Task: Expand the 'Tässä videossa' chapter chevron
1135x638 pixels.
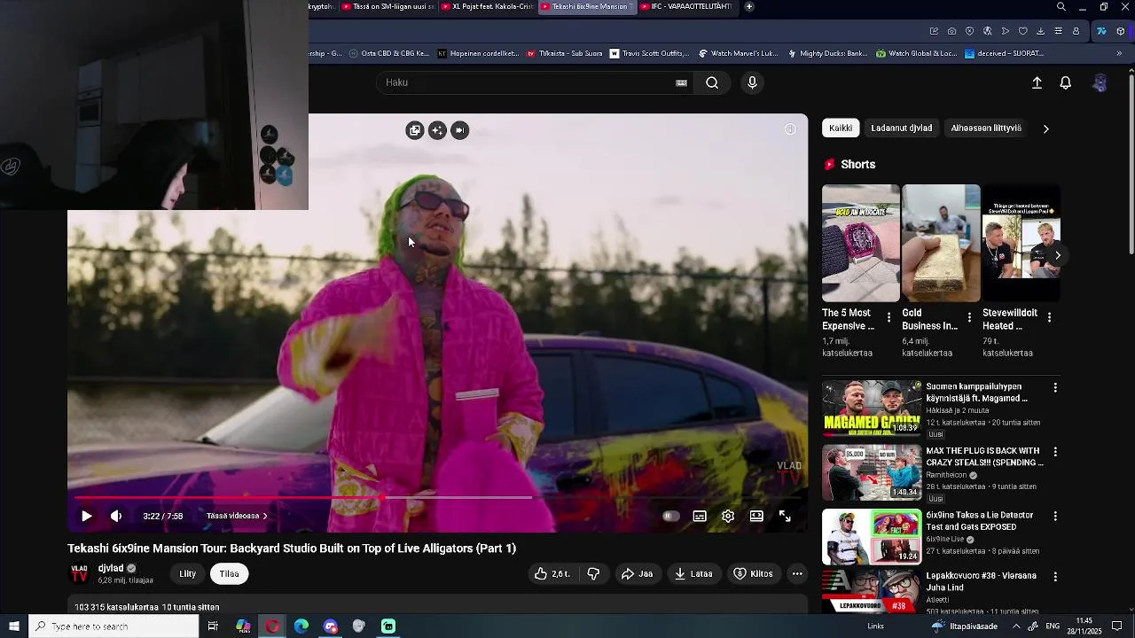Action: (264, 516)
